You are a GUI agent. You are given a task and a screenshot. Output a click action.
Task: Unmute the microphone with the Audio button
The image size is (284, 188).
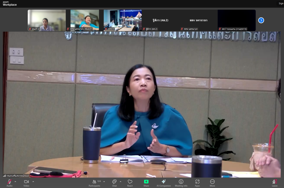point(9,182)
